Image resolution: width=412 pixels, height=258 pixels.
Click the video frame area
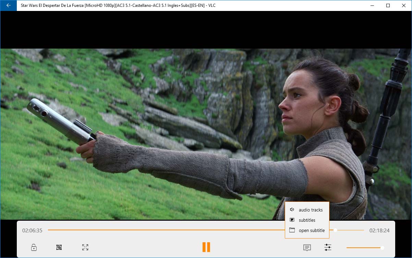tap(206, 134)
